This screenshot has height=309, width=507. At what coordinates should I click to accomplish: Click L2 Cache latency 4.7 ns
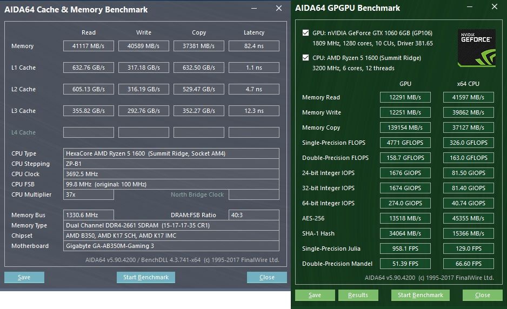pyautogui.click(x=254, y=89)
